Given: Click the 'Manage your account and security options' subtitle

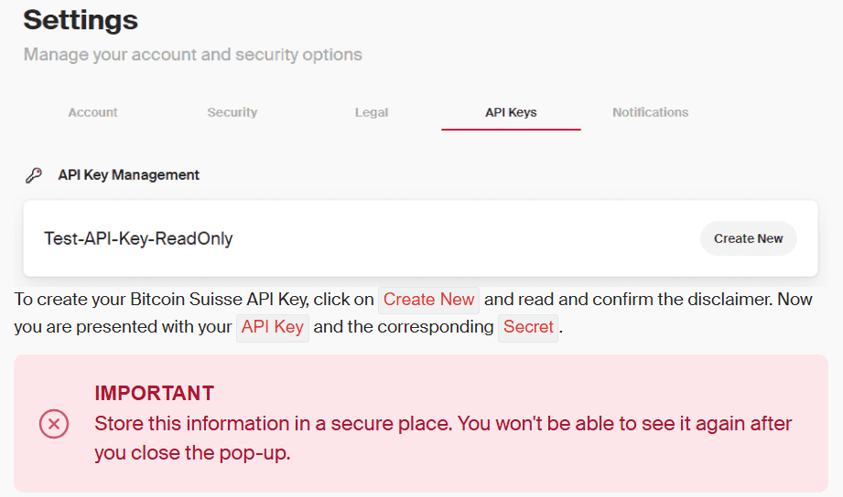Looking at the screenshot, I should pyautogui.click(x=192, y=55).
